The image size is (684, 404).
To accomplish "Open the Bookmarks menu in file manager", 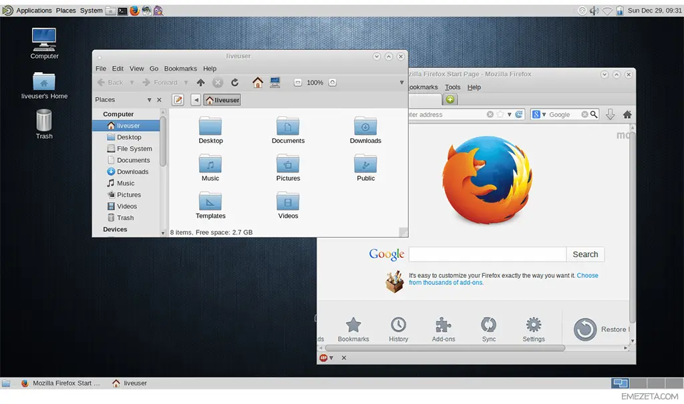I will point(180,69).
